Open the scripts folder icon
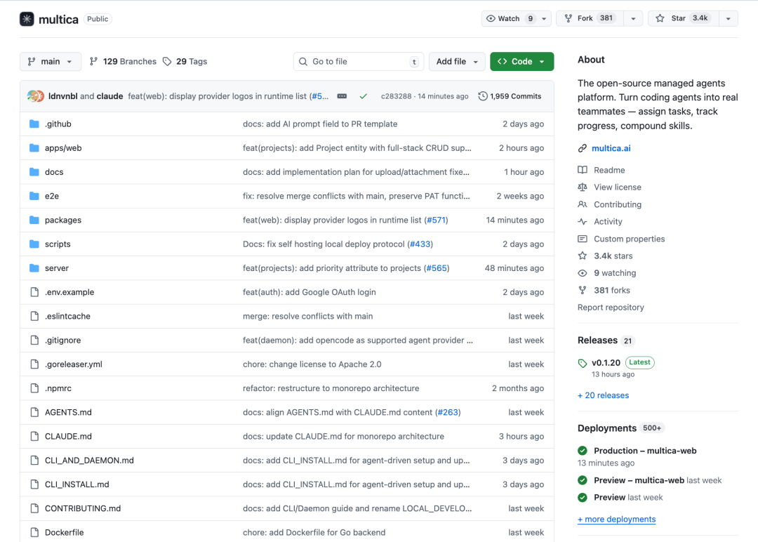Viewport: 758px width, 542px height. (34, 244)
